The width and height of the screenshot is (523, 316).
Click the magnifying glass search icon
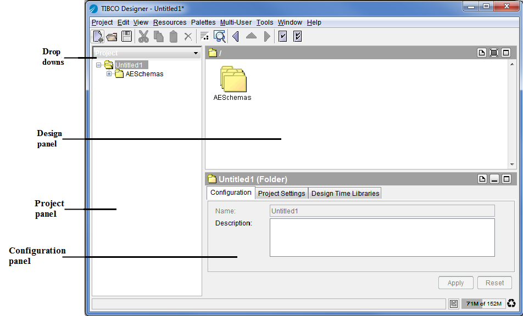tap(220, 36)
